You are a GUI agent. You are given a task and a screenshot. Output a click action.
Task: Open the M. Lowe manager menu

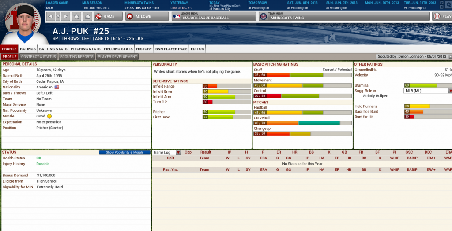(147, 16)
